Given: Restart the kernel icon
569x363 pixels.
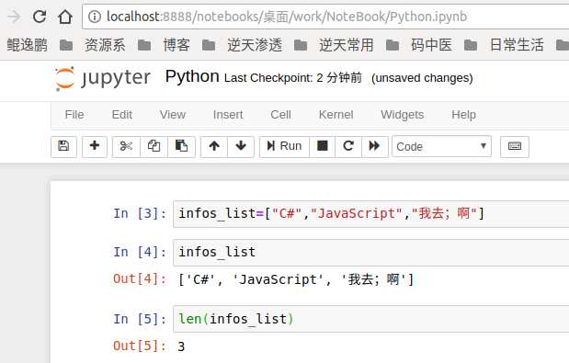Looking at the screenshot, I should pyautogui.click(x=348, y=146).
